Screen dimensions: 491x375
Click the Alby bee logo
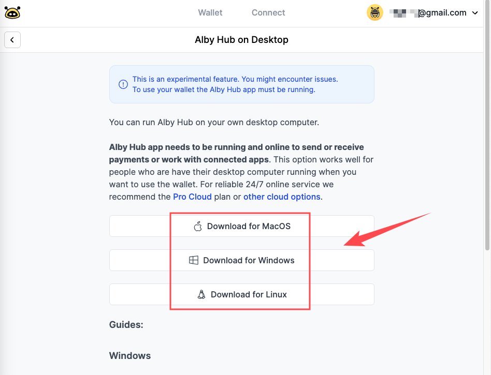(x=12, y=13)
